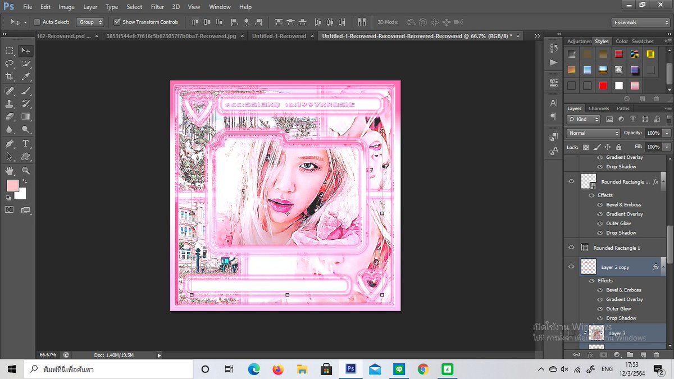The image size is (674, 379).
Task: Open the Essentials workspace dropdown
Action: pos(640,22)
